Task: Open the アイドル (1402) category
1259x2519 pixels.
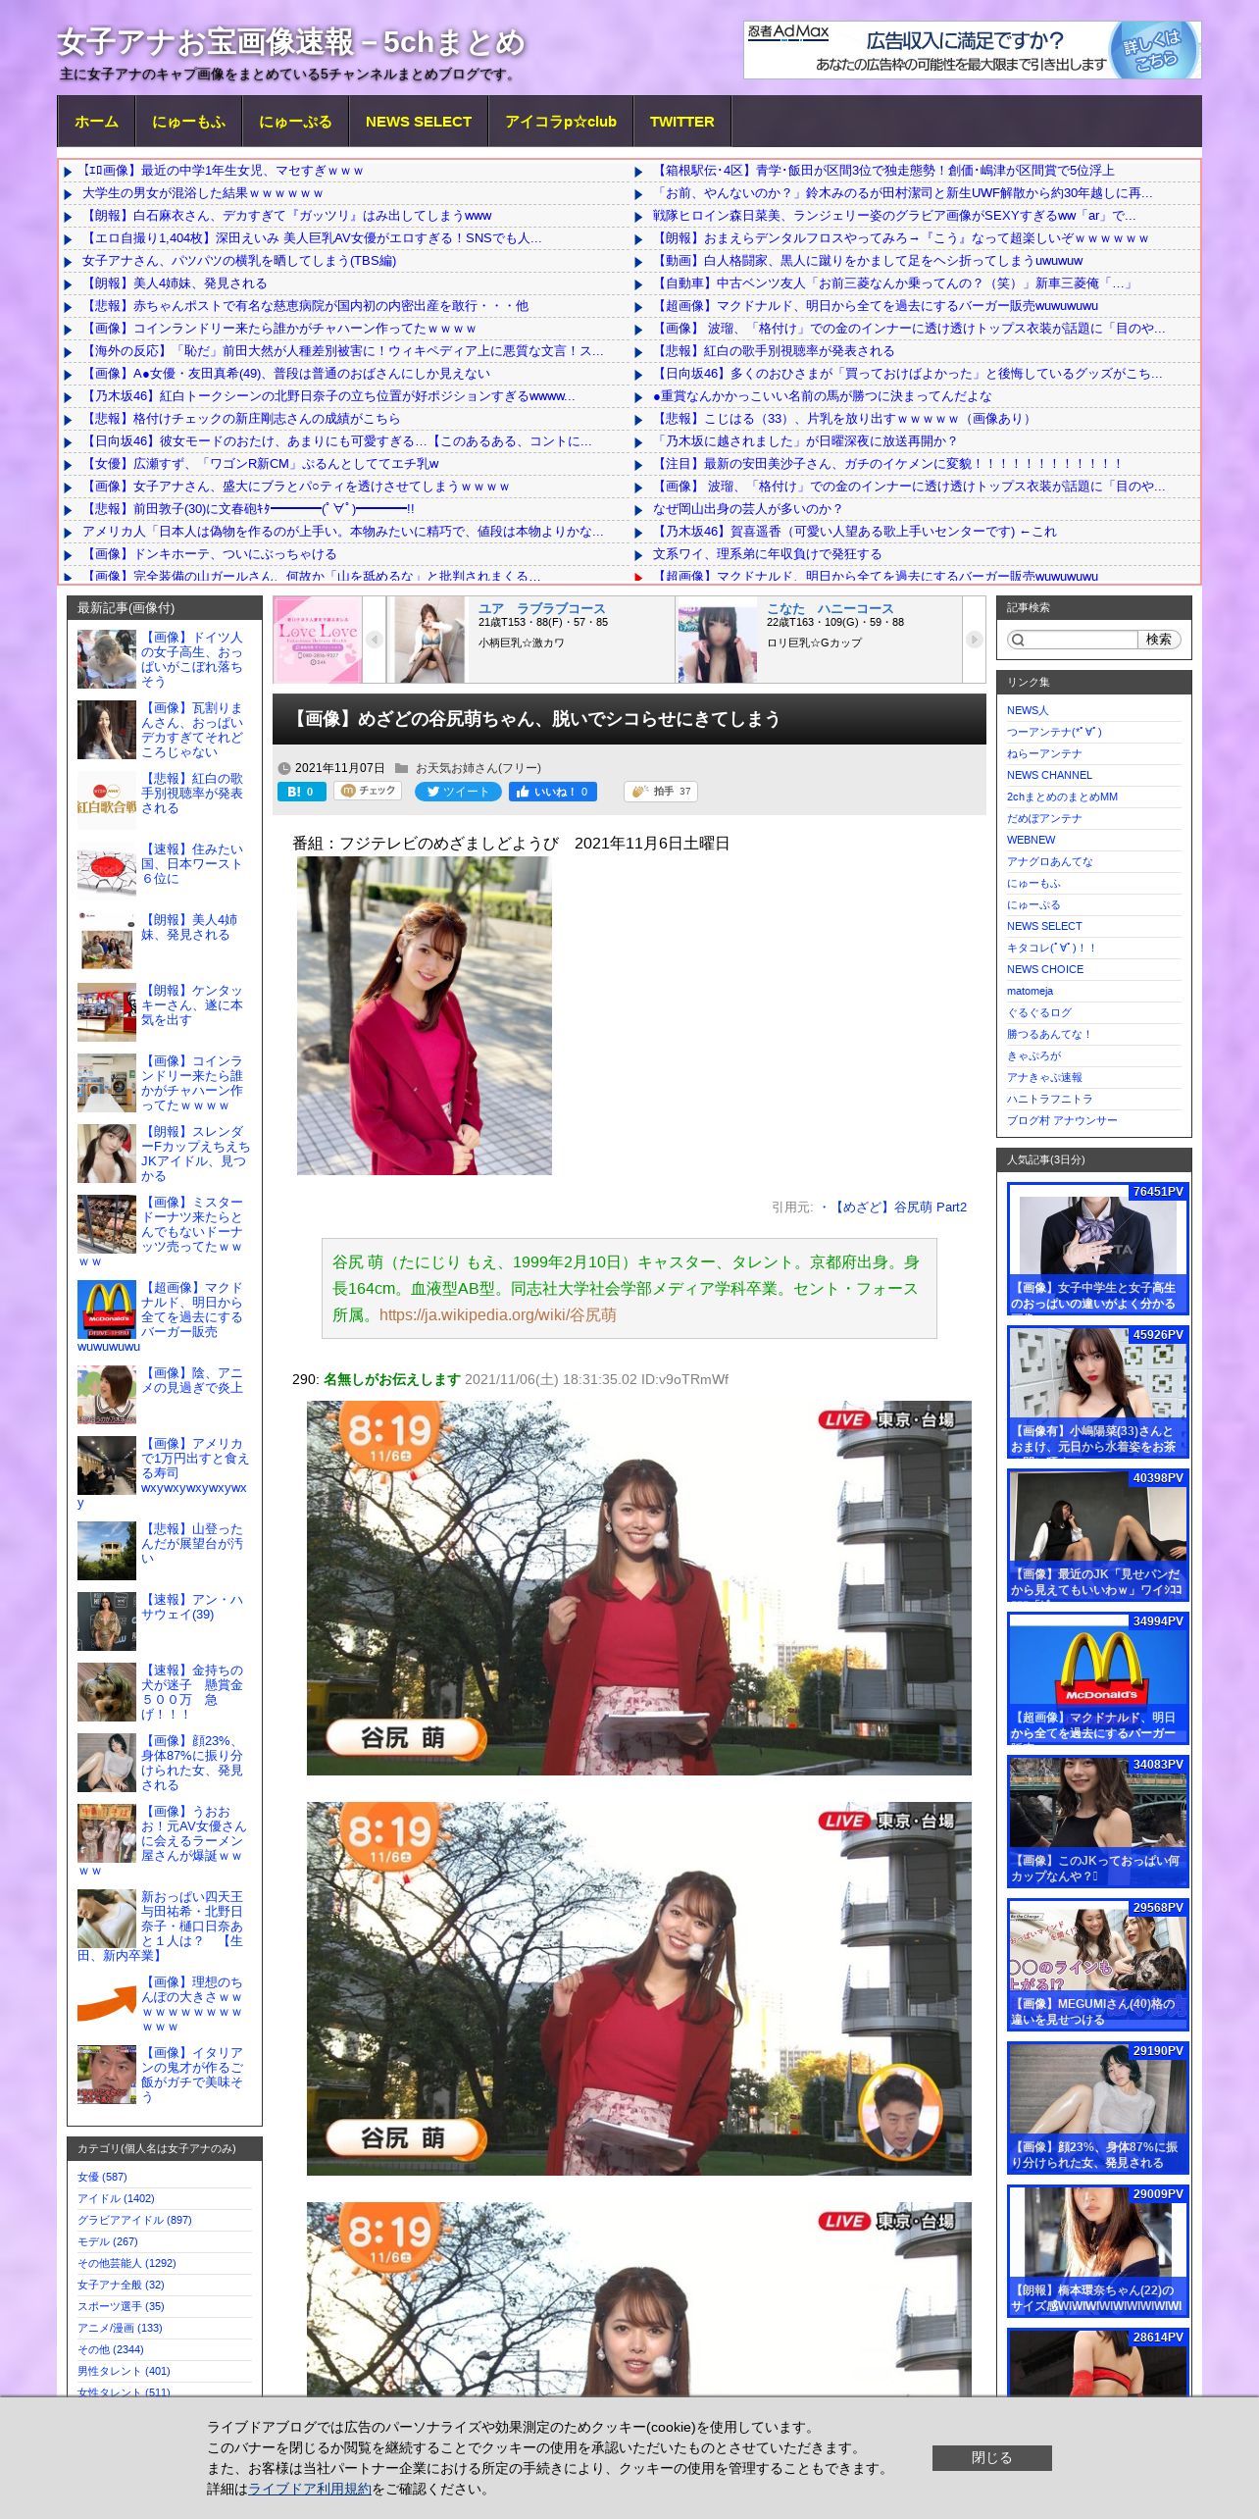Action: click(x=116, y=2198)
